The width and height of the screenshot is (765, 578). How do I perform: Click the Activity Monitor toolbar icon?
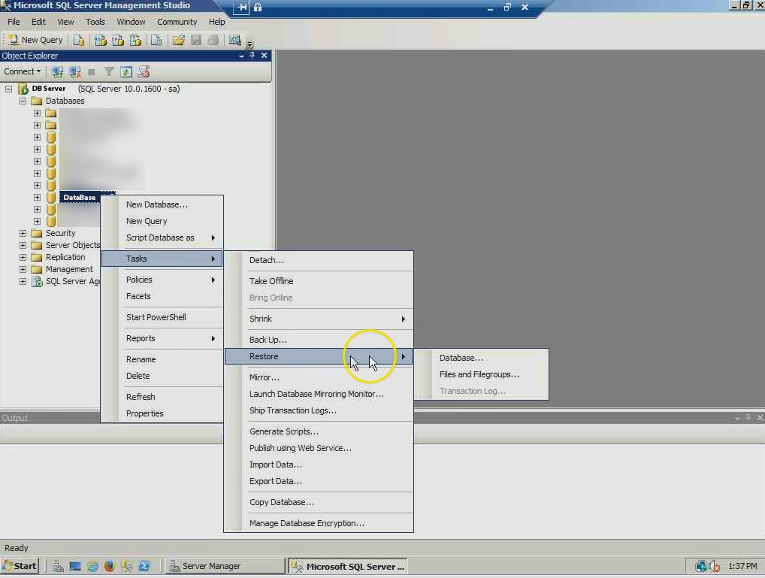click(234, 40)
